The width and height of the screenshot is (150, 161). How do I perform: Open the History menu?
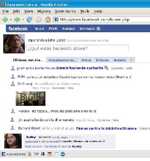44,11
